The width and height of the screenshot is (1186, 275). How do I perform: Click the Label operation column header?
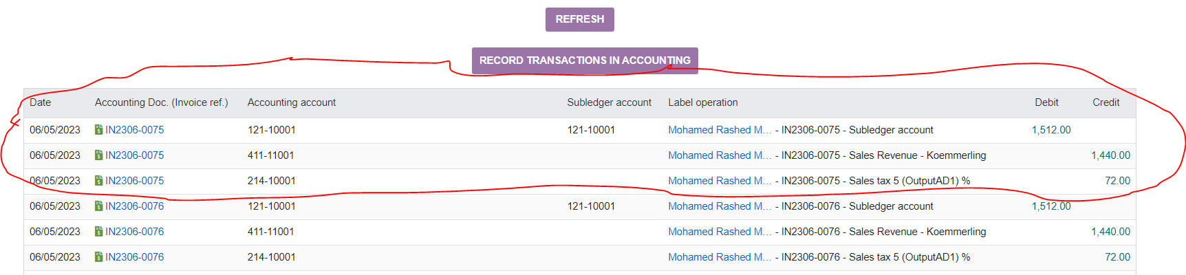tap(703, 102)
